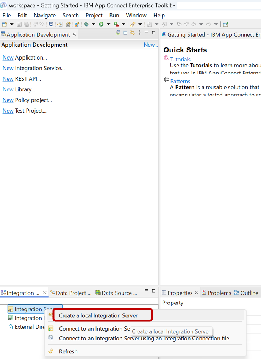Click the Redo toolbar icon

pos(42,24)
